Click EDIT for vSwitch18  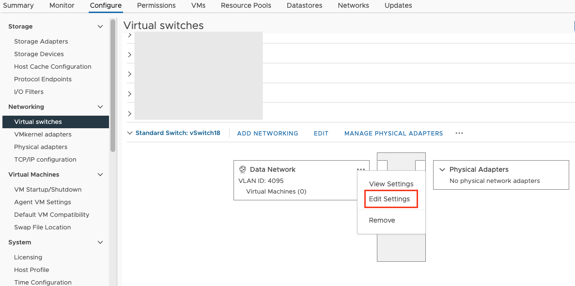click(x=321, y=133)
